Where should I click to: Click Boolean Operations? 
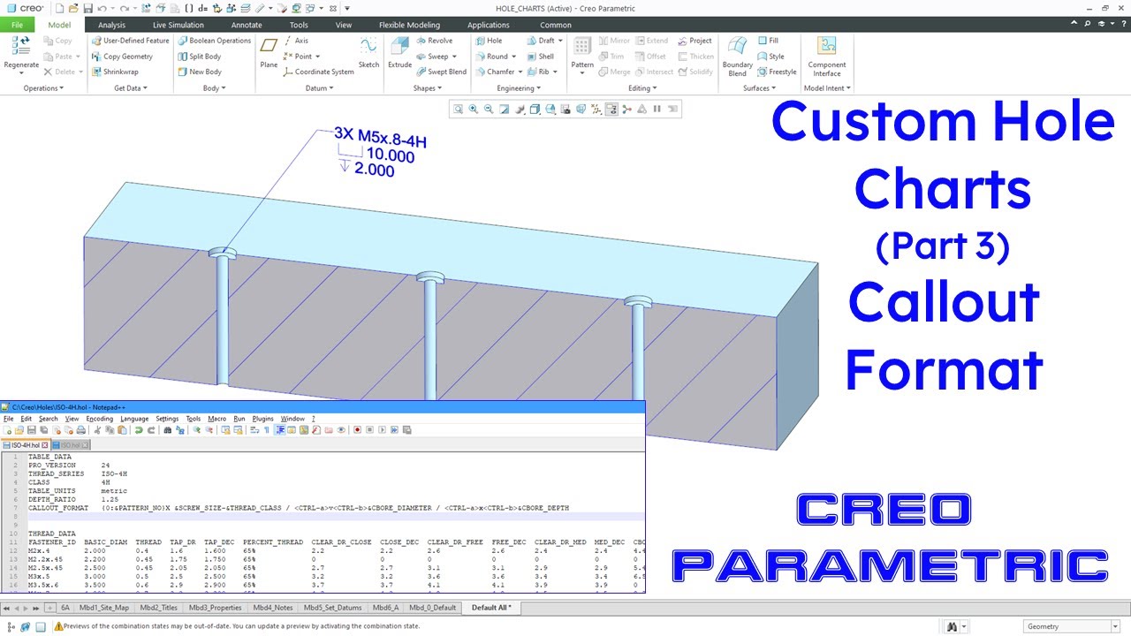coord(214,41)
